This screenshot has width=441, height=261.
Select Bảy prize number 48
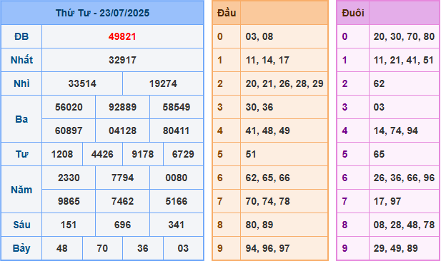coord(62,248)
